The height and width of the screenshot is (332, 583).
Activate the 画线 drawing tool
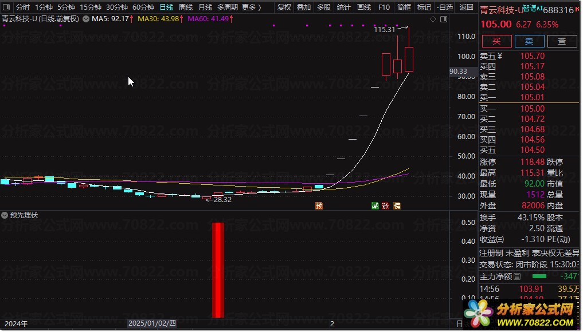click(x=363, y=7)
